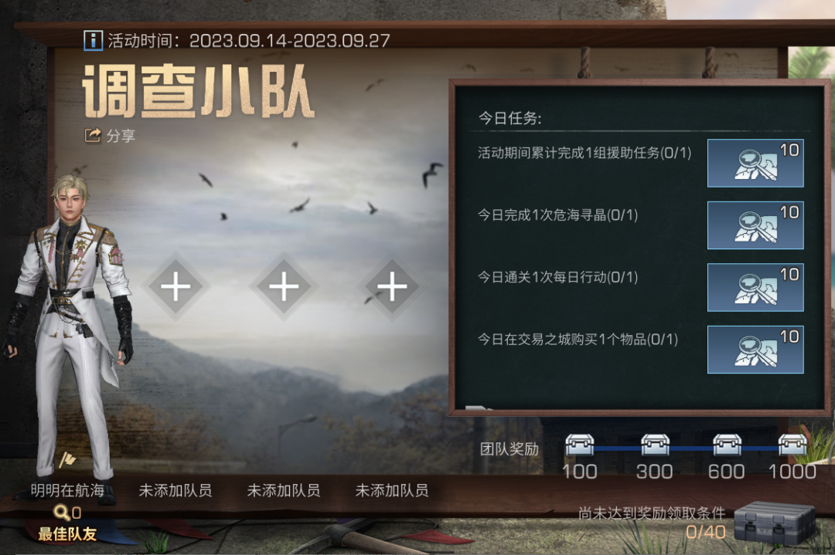This screenshot has height=555, width=835.
Task: Click the 交易之城 purchase reward tile
Action: click(755, 350)
